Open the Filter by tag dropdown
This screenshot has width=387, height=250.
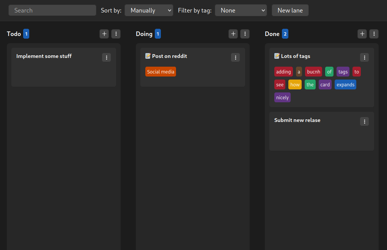click(241, 11)
